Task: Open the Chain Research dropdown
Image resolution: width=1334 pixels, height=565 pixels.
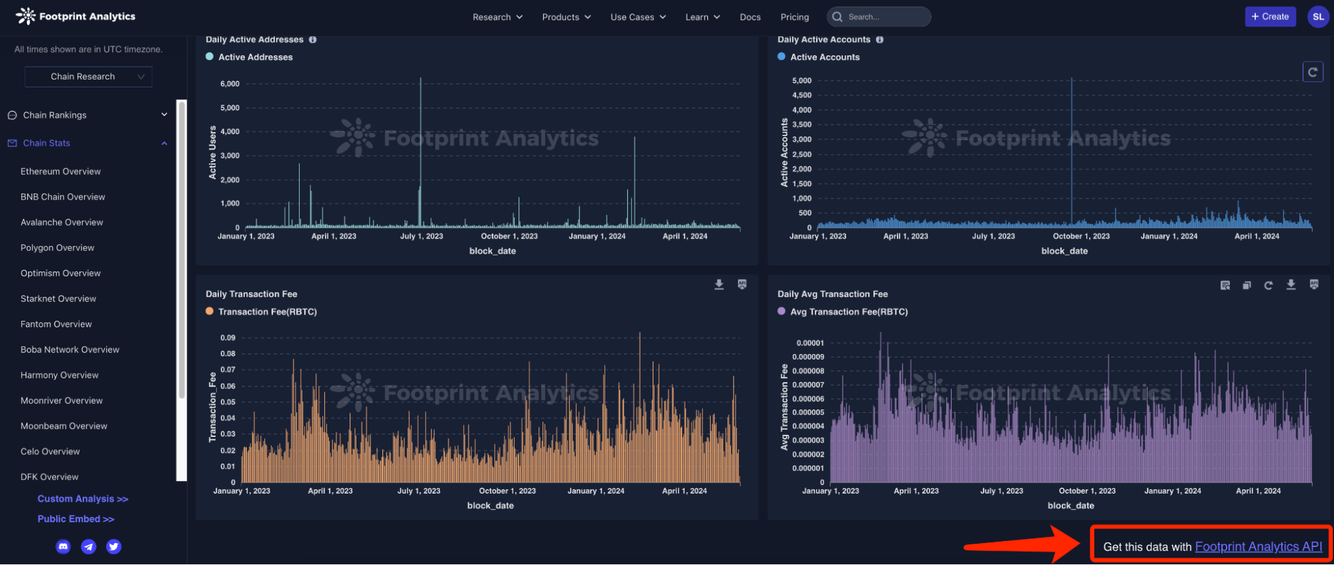Action: tap(89, 77)
